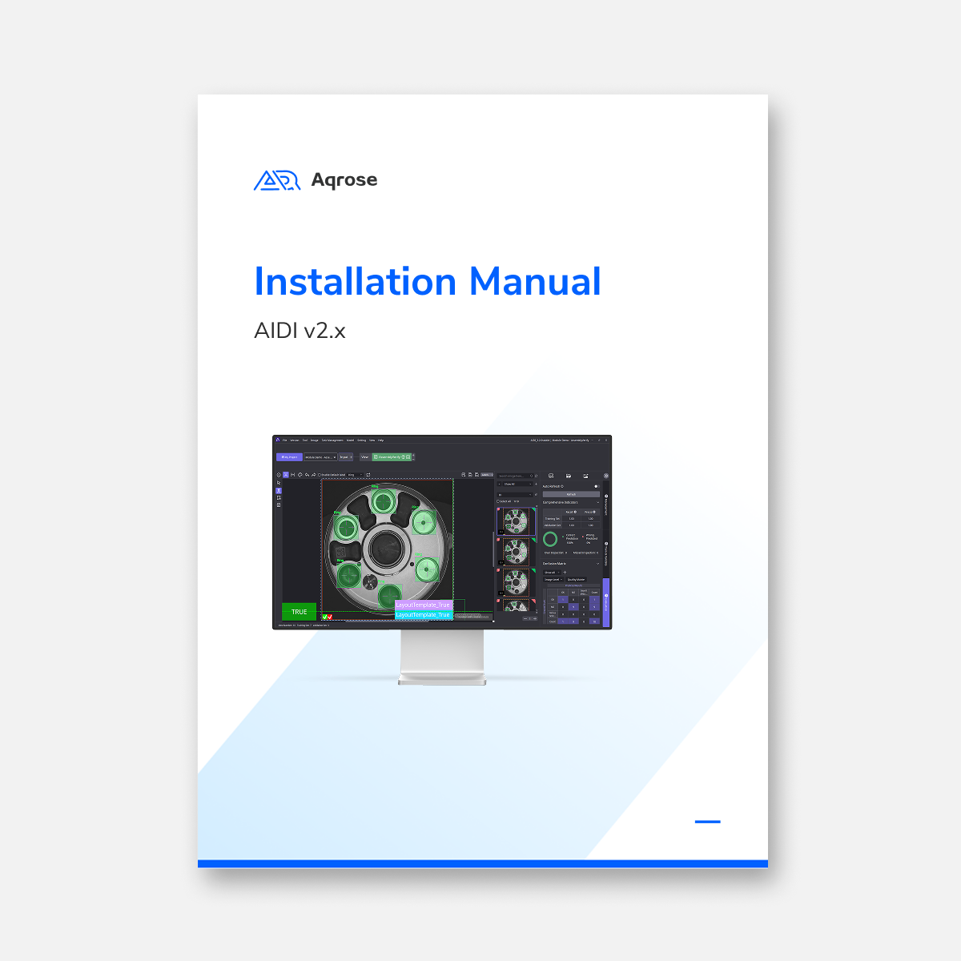
Task: Select the arrow pointer tool in sidebar
Action: pyautogui.click(x=279, y=483)
